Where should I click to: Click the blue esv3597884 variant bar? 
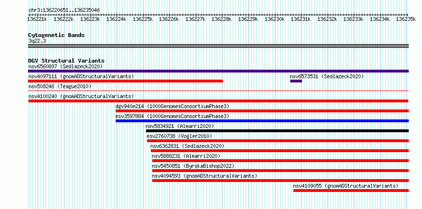click(x=262, y=121)
